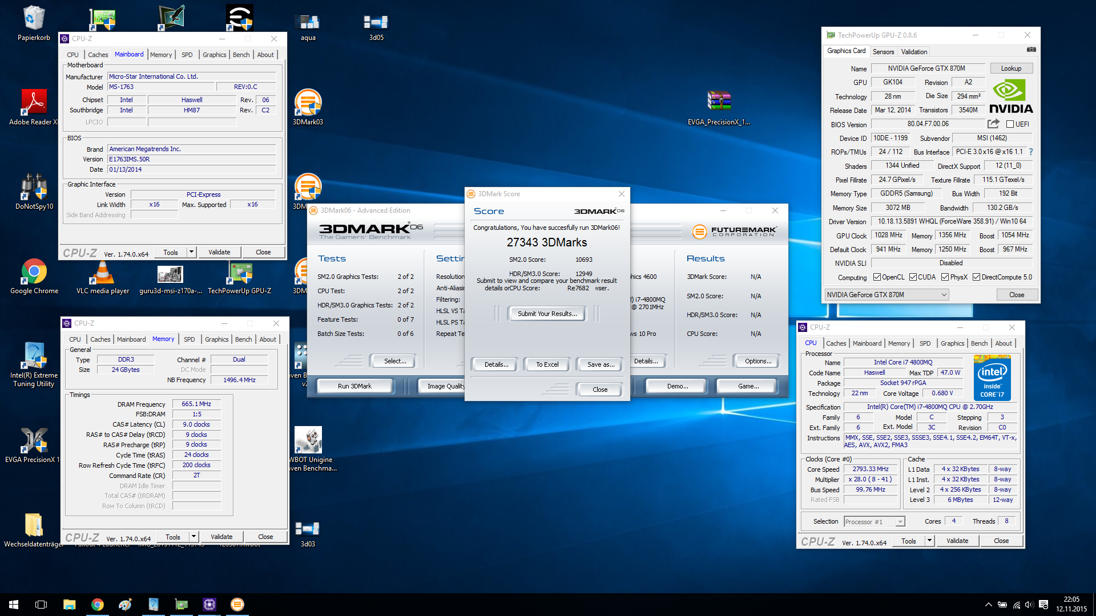Open File Explorer from the taskbar
The width and height of the screenshot is (1096, 616).
(69, 605)
